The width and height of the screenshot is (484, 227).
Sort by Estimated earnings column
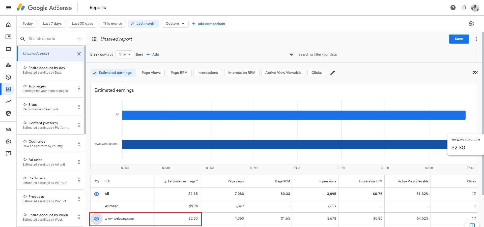[181, 181]
